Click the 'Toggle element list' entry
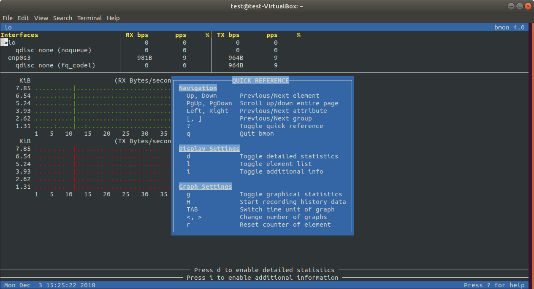Viewport: 534px width, 289px height. tap(276, 164)
